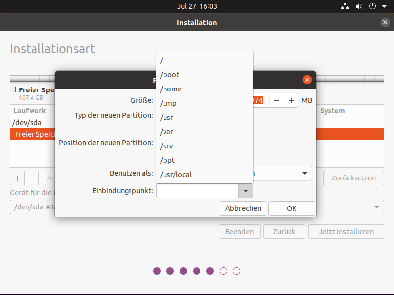The width and height of the screenshot is (394, 295).
Task: Close the Installation window
Action: point(385,22)
